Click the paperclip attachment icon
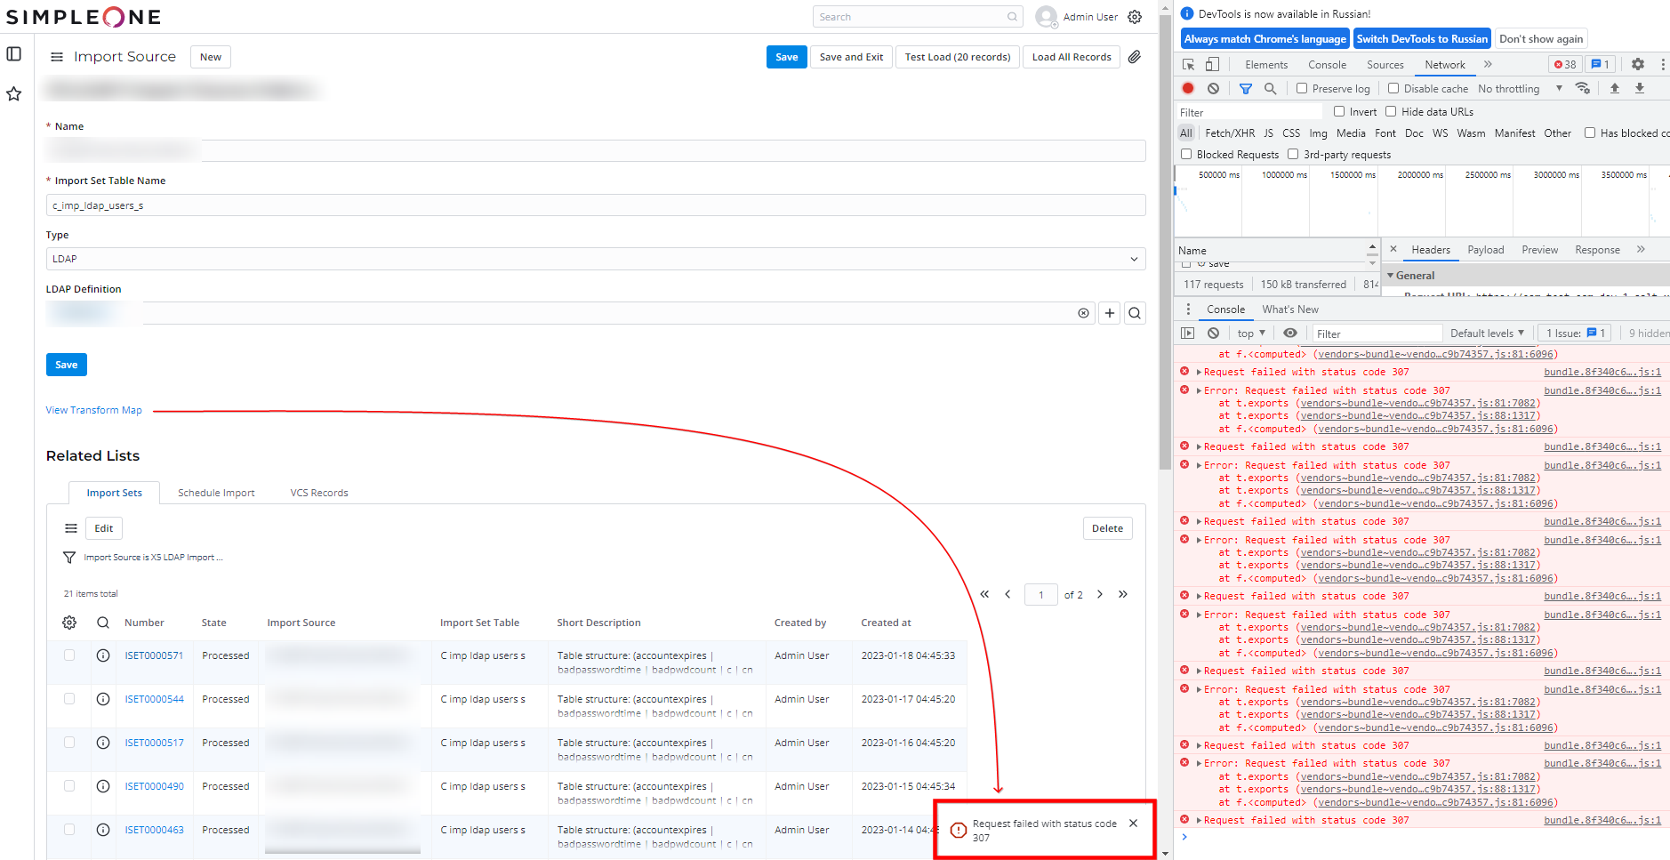Viewport: 1670px width, 860px height. [x=1135, y=57]
